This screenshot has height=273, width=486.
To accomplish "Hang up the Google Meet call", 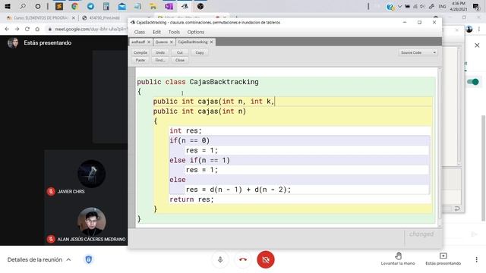I will coord(243,259).
